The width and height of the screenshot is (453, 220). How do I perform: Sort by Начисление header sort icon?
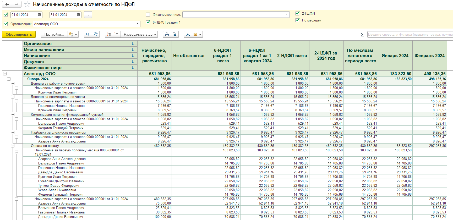[134, 56]
